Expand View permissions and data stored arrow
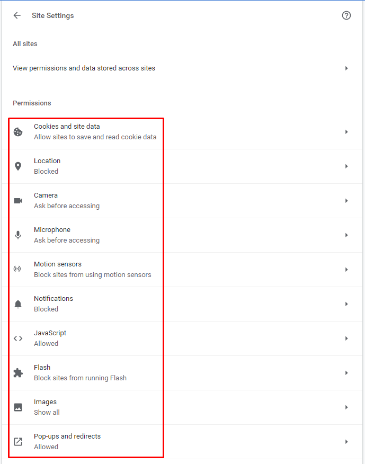 pyautogui.click(x=346, y=68)
